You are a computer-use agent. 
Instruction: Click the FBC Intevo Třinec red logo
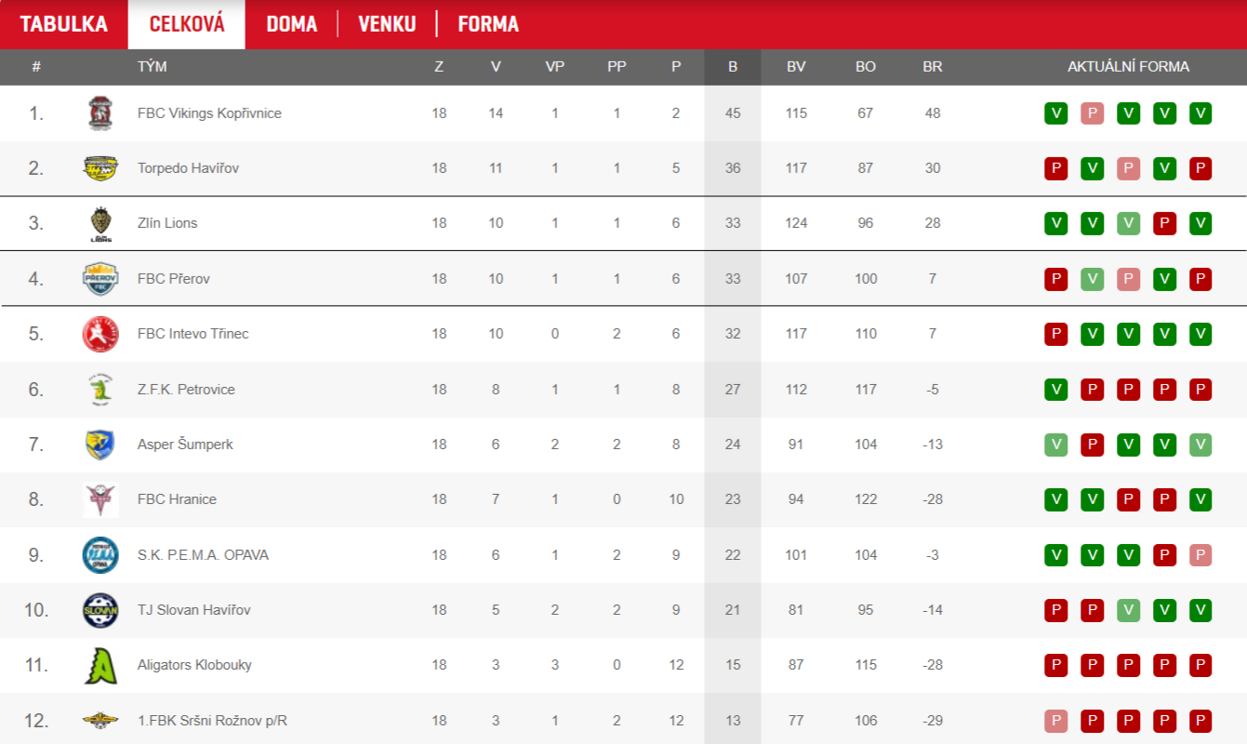click(99, 334)
